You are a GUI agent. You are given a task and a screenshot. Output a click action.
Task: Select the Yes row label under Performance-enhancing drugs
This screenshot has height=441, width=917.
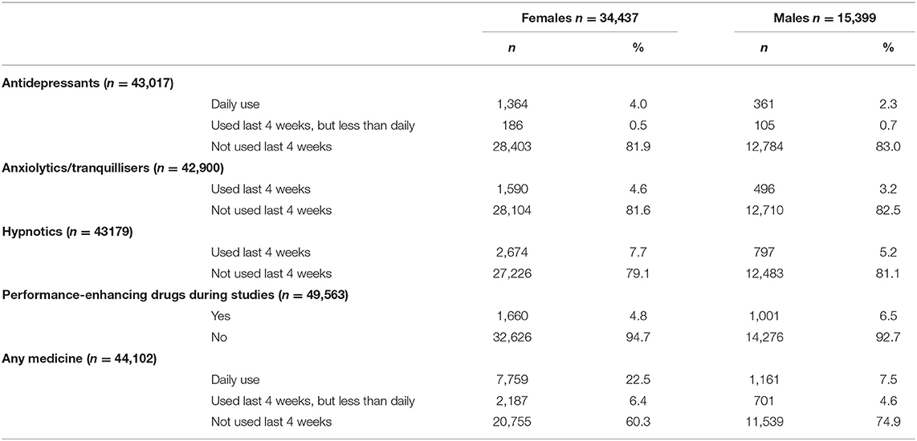click(x=221, y=316)
